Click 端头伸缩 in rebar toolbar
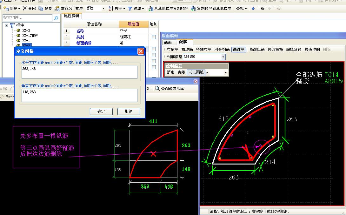The height and width of the screenshot is (215, 346). point(312,50)
